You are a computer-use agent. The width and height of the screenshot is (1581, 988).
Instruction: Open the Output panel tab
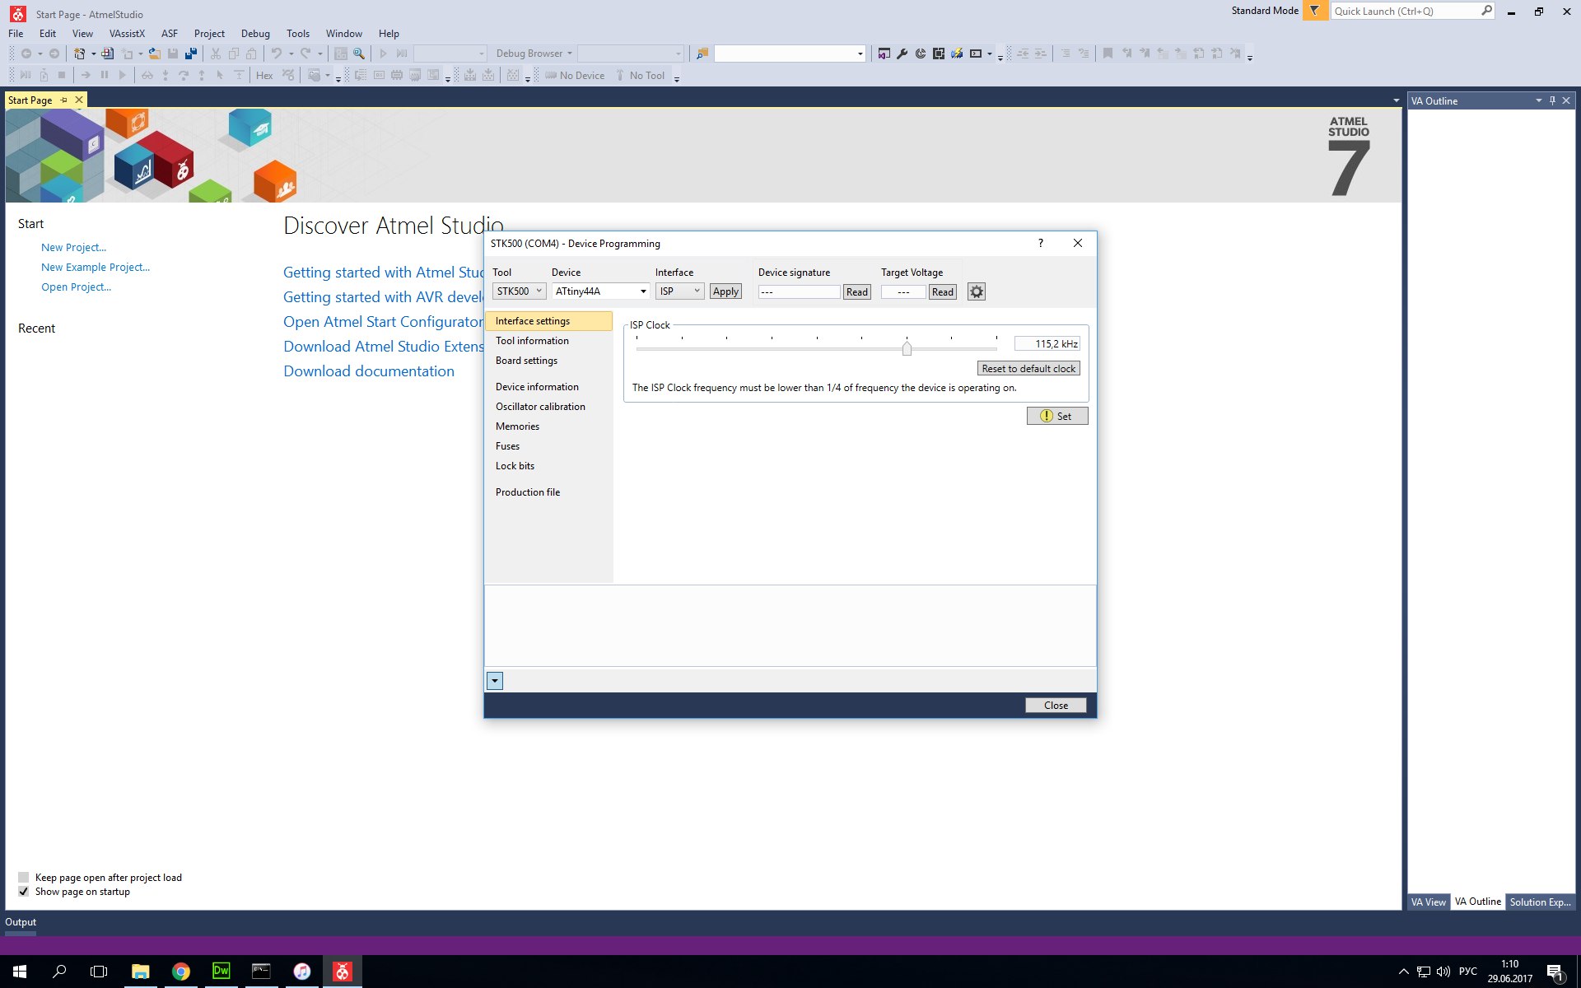pos(21,922)
